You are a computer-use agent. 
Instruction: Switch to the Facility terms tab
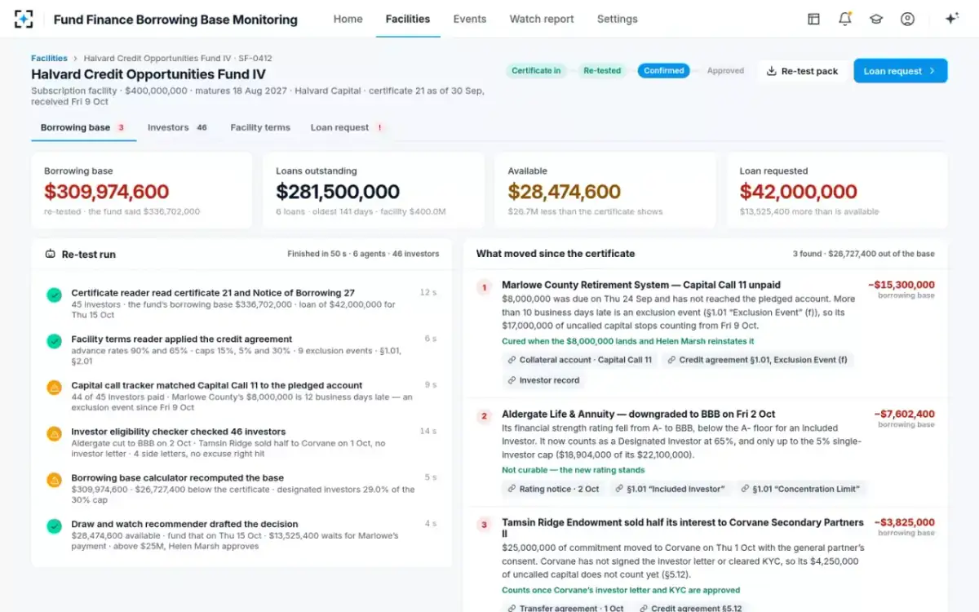click(260, 127)
